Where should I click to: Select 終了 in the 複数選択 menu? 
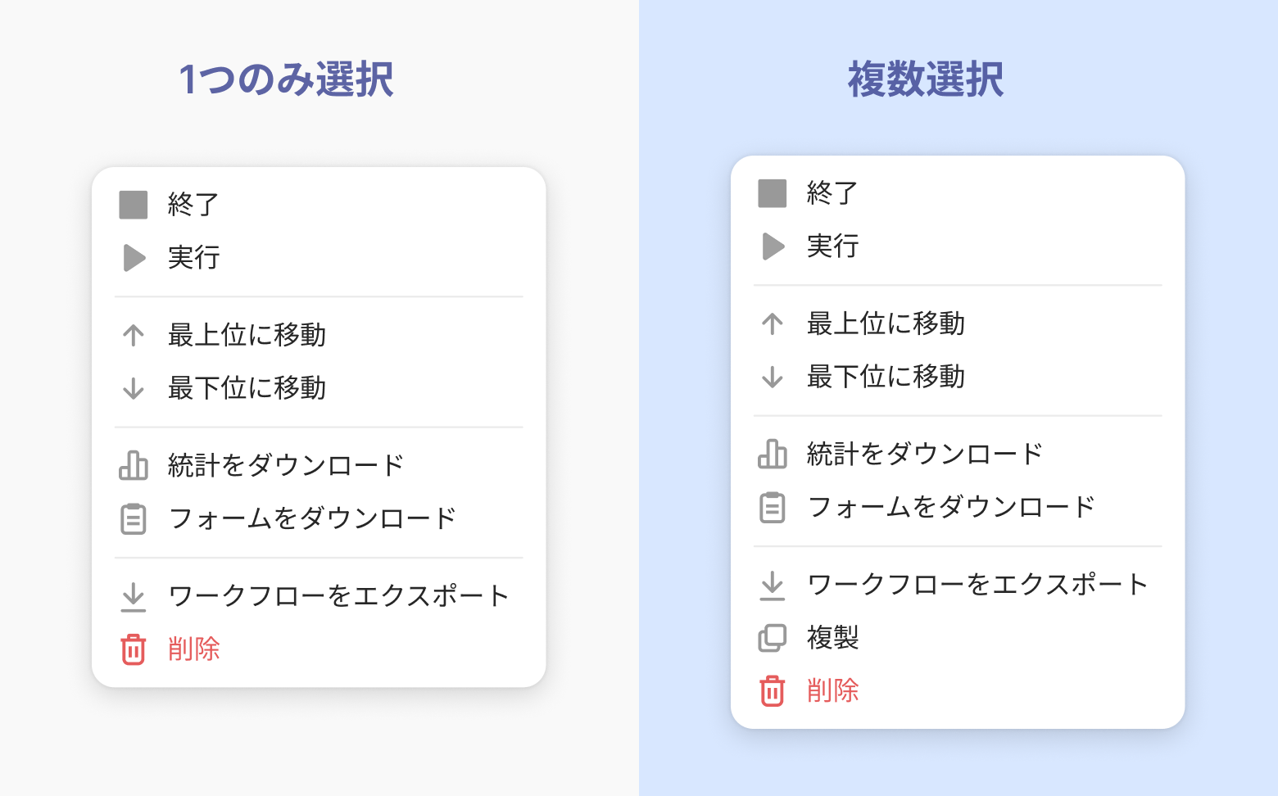pyautogui.click(x=832, y=193)
